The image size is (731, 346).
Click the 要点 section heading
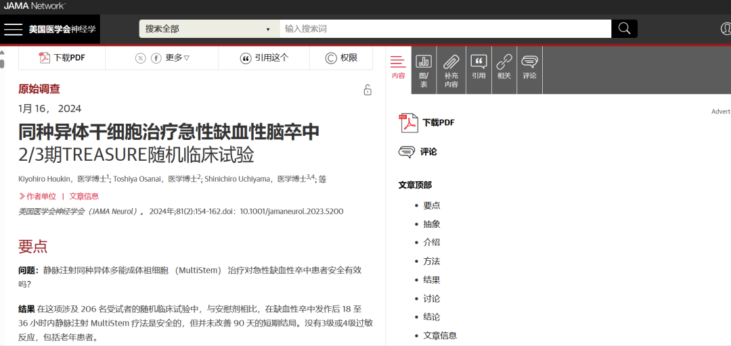[32, 247]
